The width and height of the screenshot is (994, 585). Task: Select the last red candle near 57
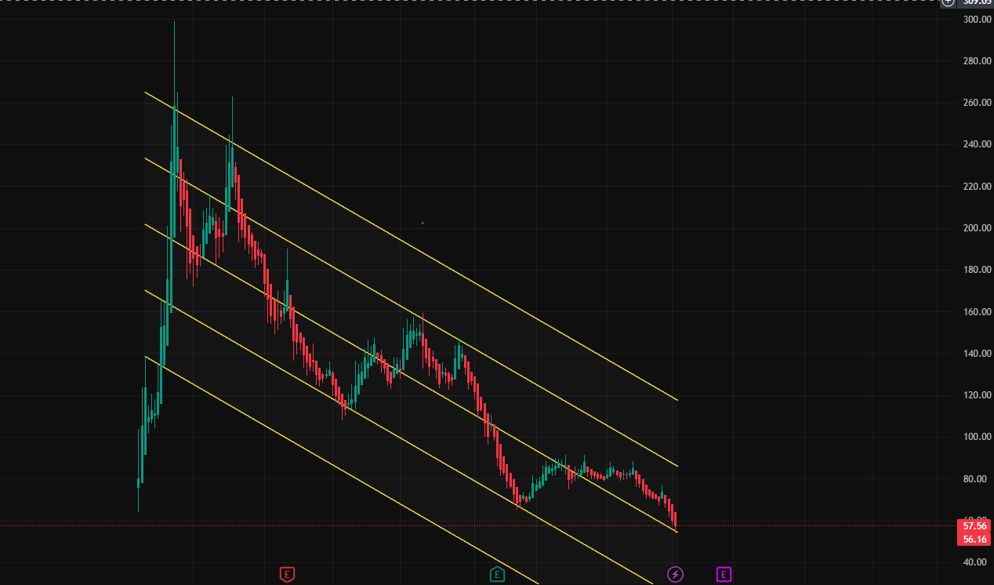point(675,521)
